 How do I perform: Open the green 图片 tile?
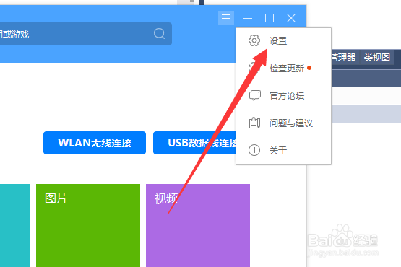click(88, 225)
